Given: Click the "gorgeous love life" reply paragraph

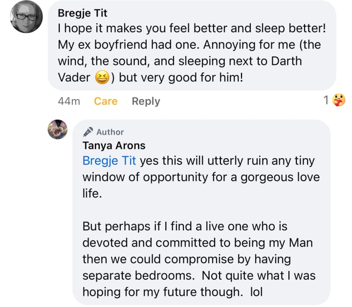Looking at the screenshot, I should (200, 176).
